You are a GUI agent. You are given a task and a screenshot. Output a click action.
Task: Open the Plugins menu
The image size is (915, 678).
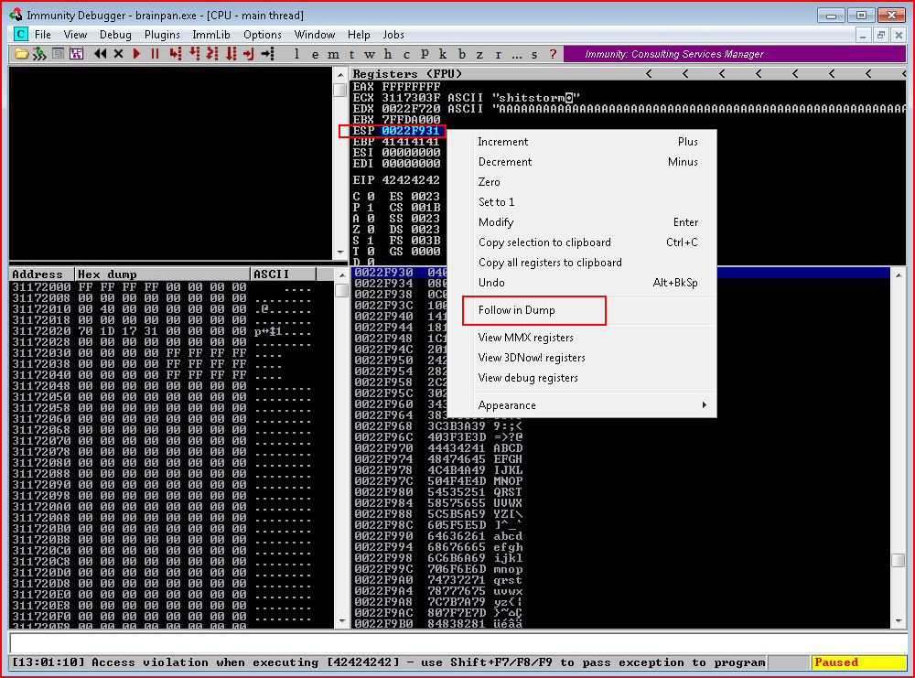pyautogui.click(x=162, y=35)
